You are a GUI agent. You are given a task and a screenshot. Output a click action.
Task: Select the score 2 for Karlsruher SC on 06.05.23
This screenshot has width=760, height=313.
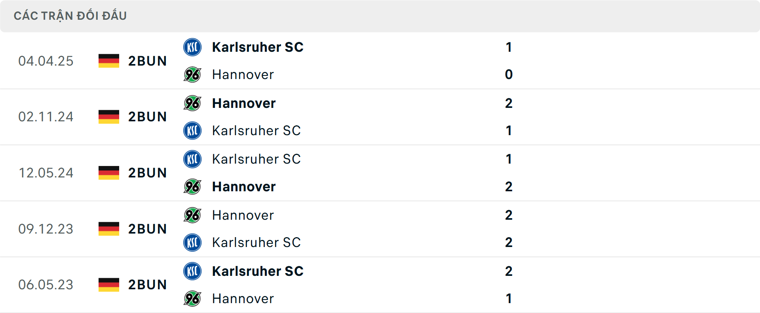click(x=509, y=271)
